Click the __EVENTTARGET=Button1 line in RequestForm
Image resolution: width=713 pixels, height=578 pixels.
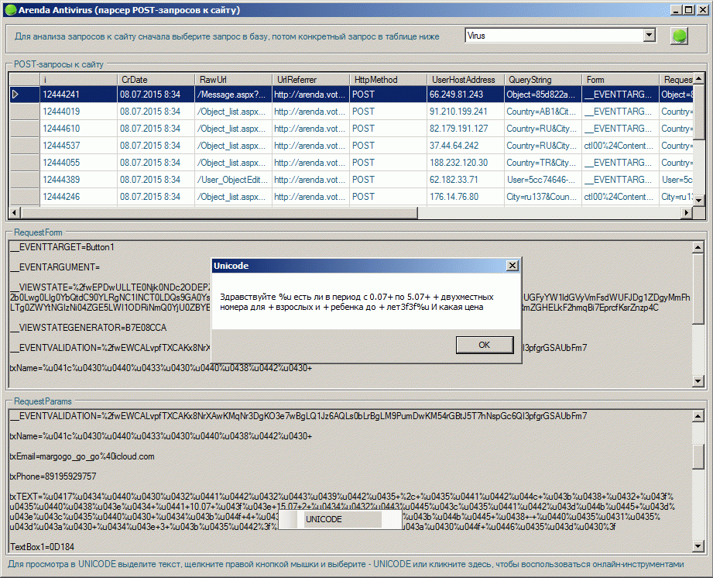coord(62,247)
